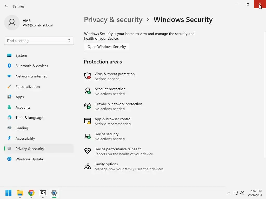Navigate to Bluetooth & devices
The width and height of the screenshot is (266, 199).
(x=32, y=66)
